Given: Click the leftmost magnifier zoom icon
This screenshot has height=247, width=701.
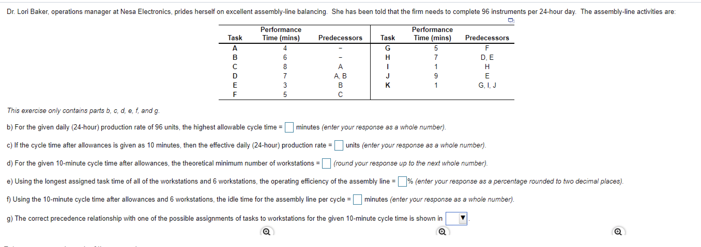Looking at the screenshot, I should click(x=266, y=232).
